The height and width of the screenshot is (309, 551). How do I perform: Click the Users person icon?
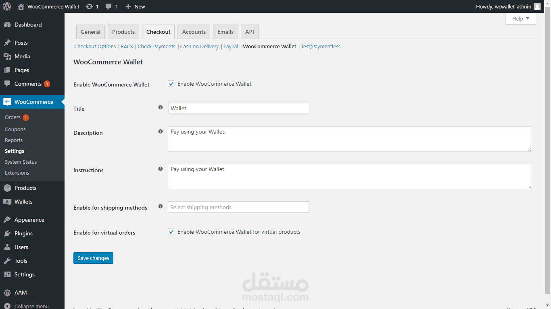click(x=7, y=247)
